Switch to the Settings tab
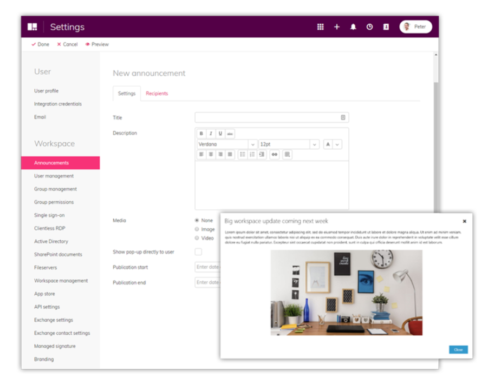Viewport: 488px width, 378px height. click(127, 93)
